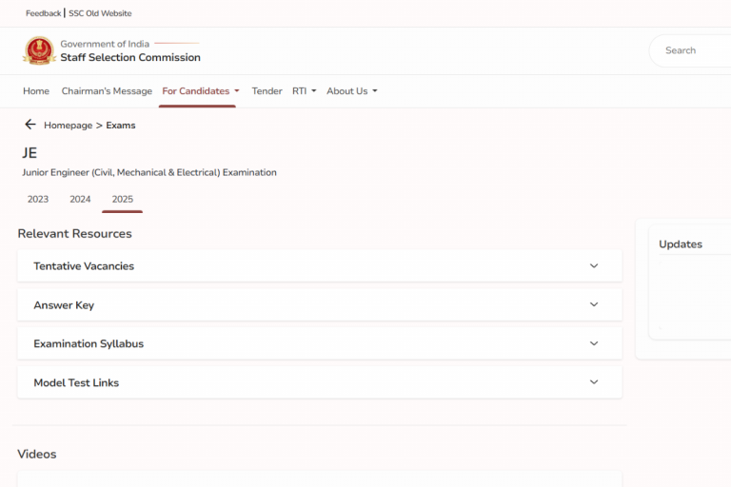Click the Feedback link at top
The image size is (731, 487).
click(44, 13)
